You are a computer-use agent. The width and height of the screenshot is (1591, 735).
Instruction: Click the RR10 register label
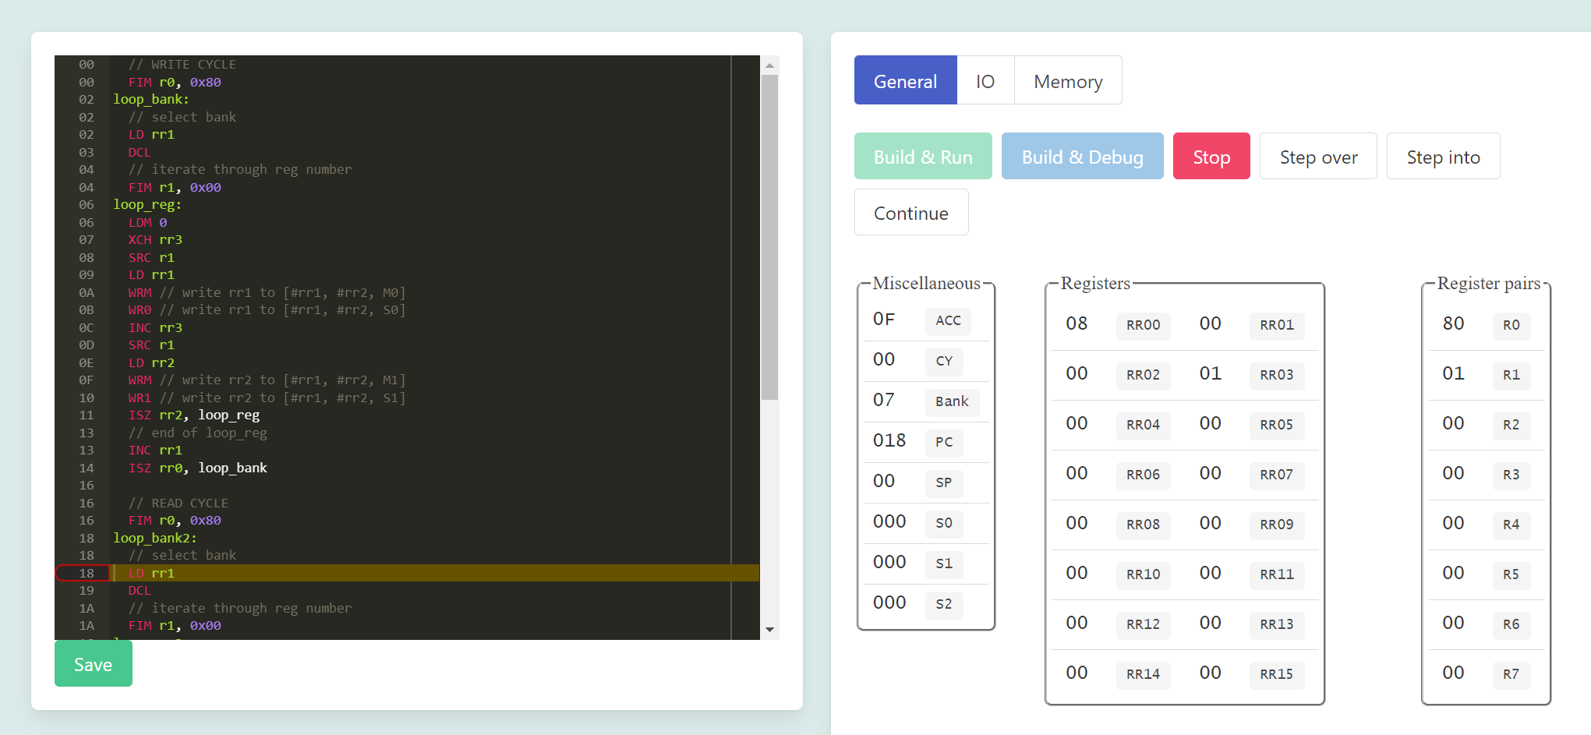pyautogui.click(x=1143, y=574)
